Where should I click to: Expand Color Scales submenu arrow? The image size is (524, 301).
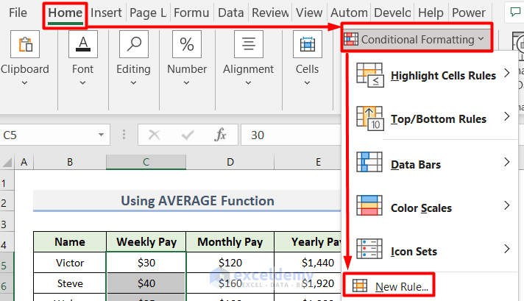507,205
